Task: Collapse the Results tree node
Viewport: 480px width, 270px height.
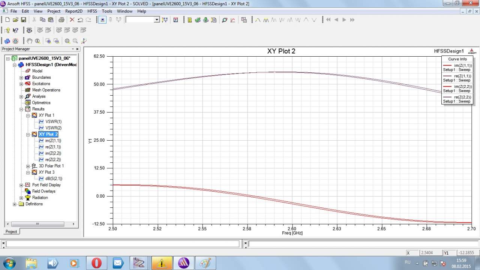Action: pos(21,109)
